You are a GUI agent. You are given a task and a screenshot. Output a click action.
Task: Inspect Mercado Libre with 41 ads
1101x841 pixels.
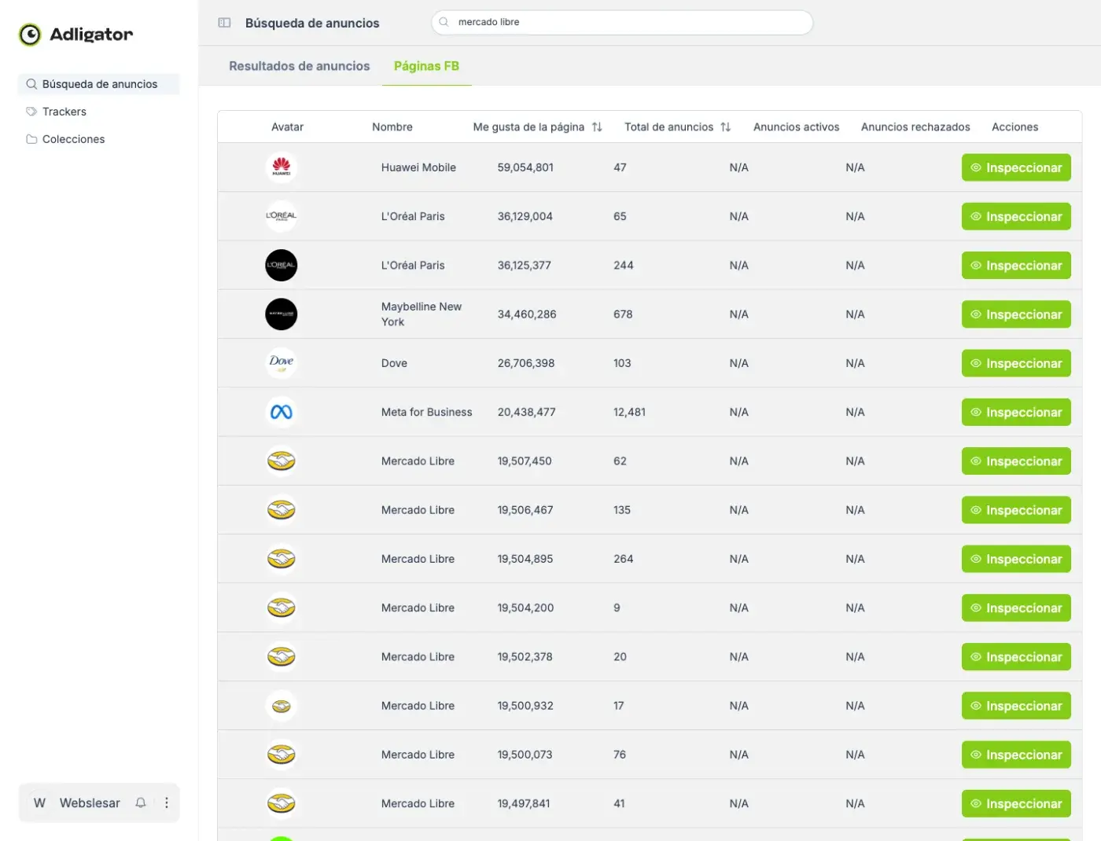pos(1016,803)
